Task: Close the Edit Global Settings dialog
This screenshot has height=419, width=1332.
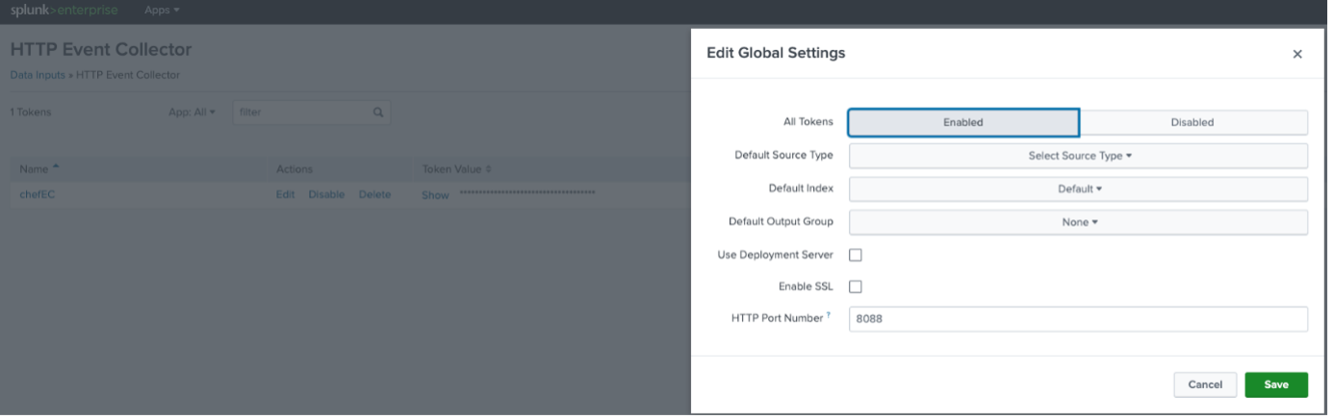Action: [x=1296, y=55]
